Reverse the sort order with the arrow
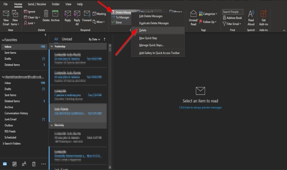The image size is (287, 170). tap(105, 39)
